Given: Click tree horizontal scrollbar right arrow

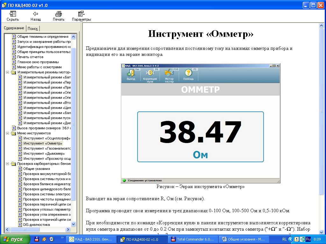Looking at the screenshot, I should coord(68,229).
